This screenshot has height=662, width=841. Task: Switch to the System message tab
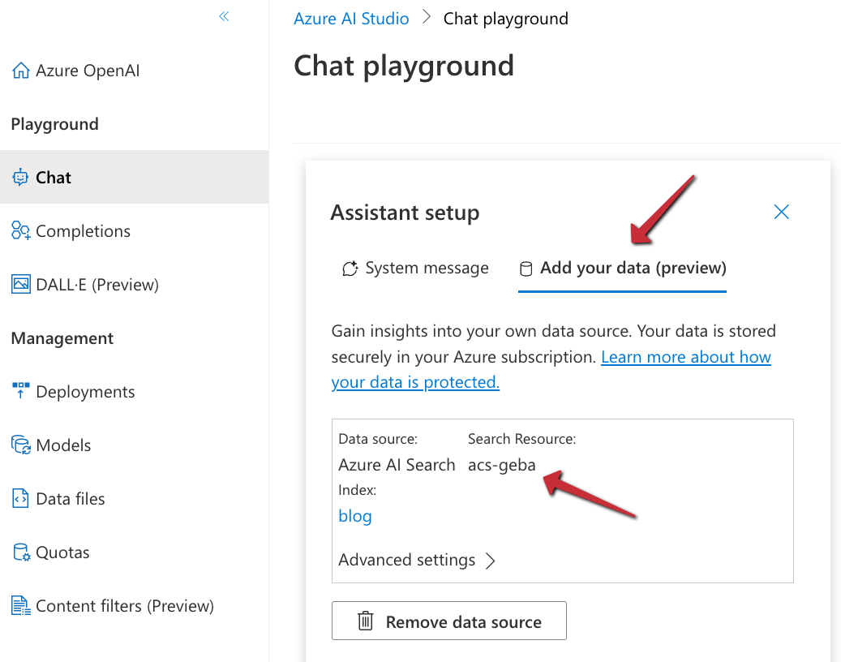pyautogui.click(x=416, y=269)
